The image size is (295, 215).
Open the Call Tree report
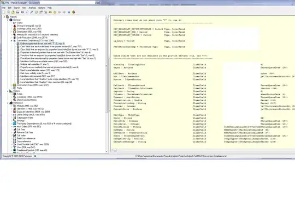21,130
